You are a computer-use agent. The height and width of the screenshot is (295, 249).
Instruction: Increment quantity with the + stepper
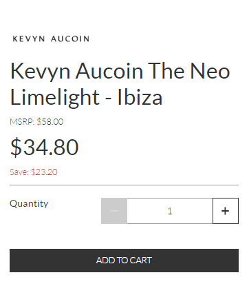[x=226, y=211]
